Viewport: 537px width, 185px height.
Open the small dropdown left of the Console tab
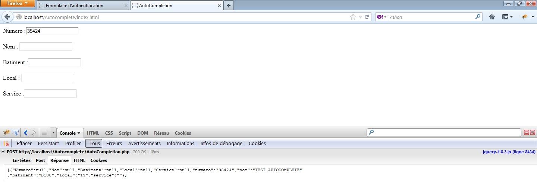coord(53,133)
